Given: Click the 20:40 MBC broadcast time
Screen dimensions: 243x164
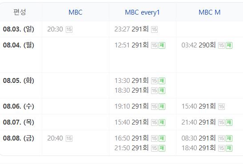Looking at the screenshot, I should pos(55,138).
